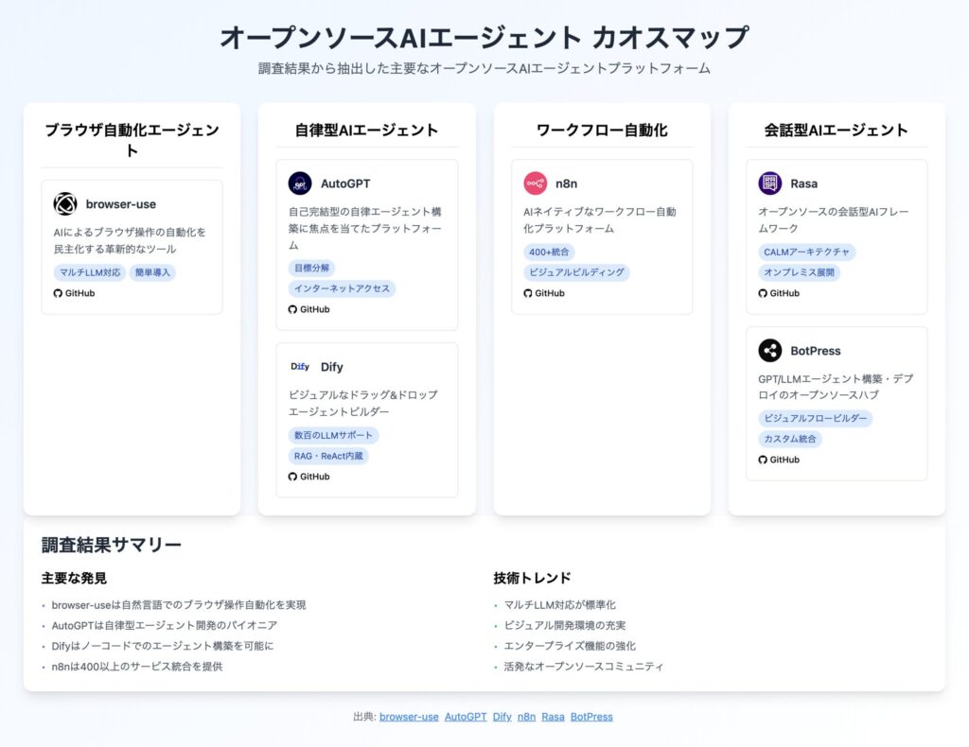Click the カスタム統合 tag
The height and width of the screenshot is (747, 969).
[790, 439]
